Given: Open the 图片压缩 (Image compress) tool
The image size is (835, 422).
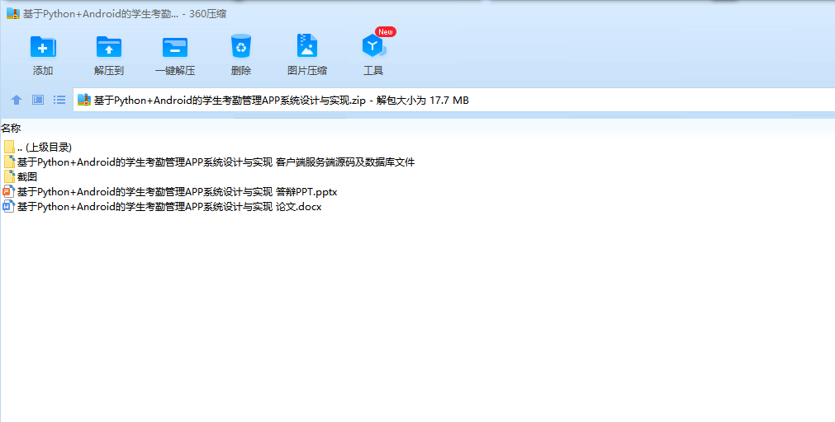Looking at the screenshot, I should 306,46.
